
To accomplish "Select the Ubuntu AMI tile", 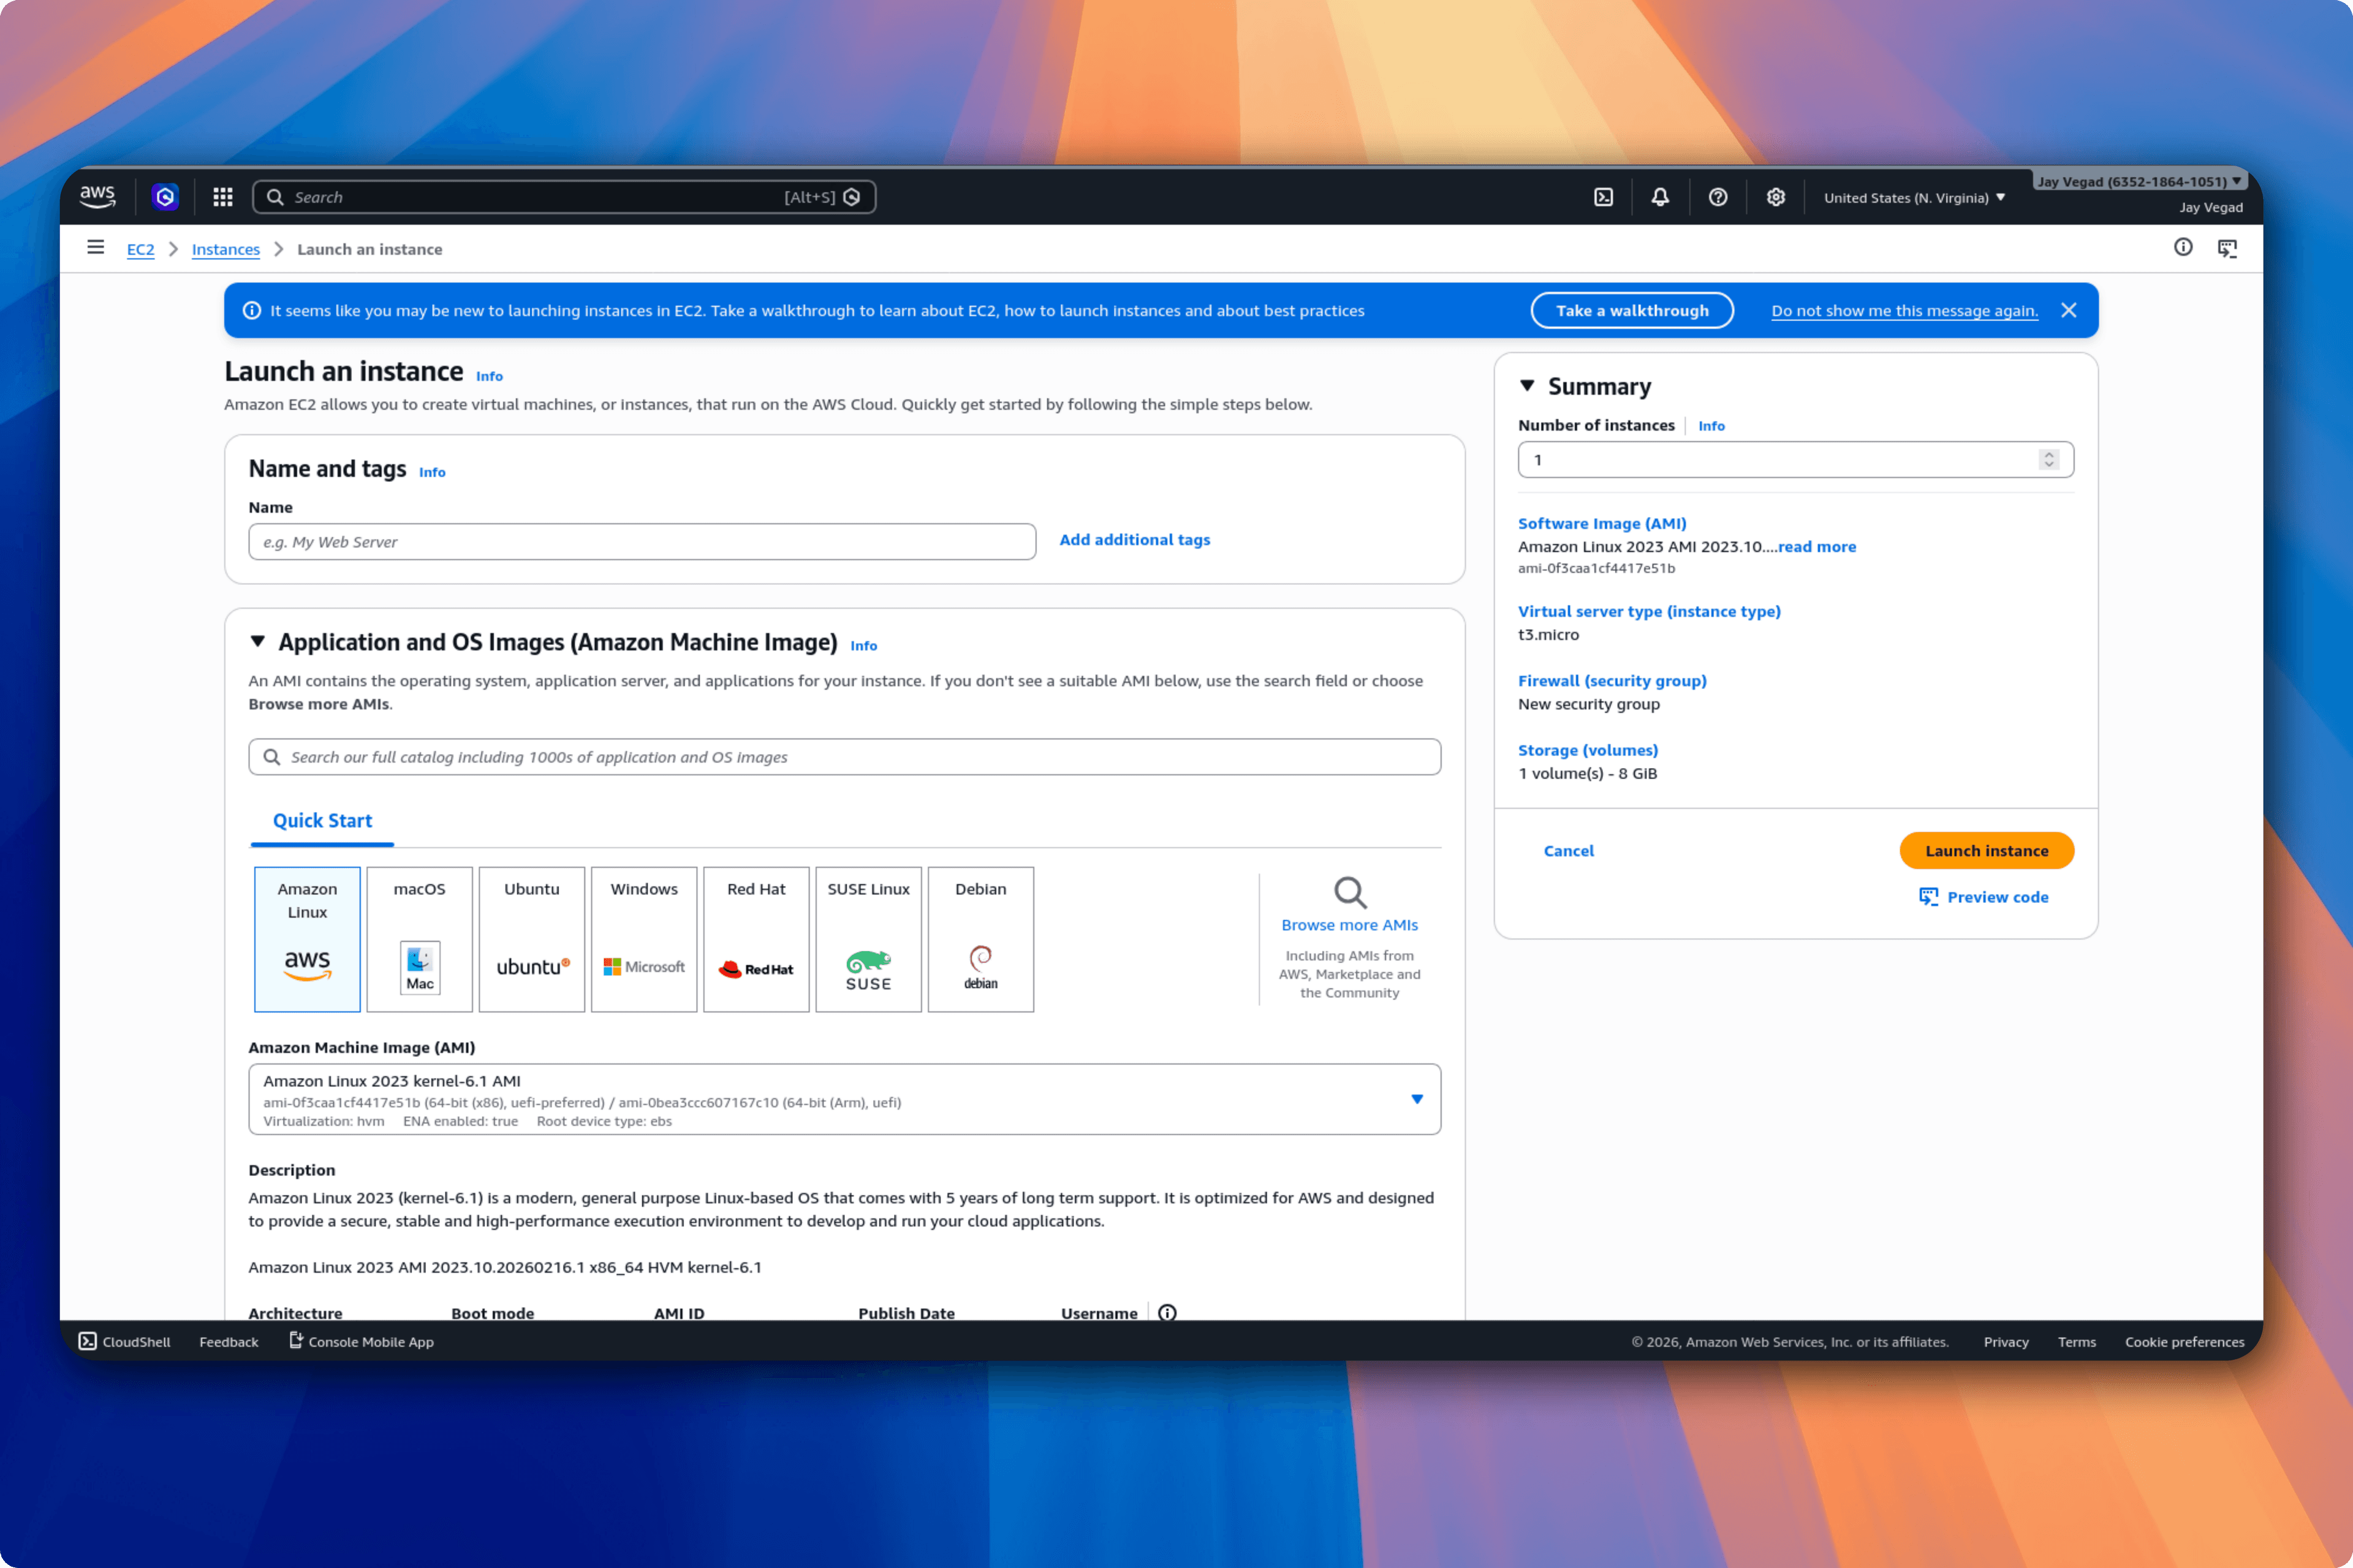I will pos(531,939).
